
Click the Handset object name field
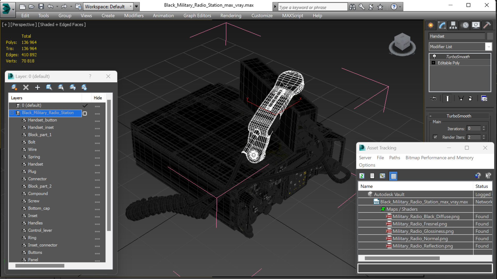click(x=457, y=36)
